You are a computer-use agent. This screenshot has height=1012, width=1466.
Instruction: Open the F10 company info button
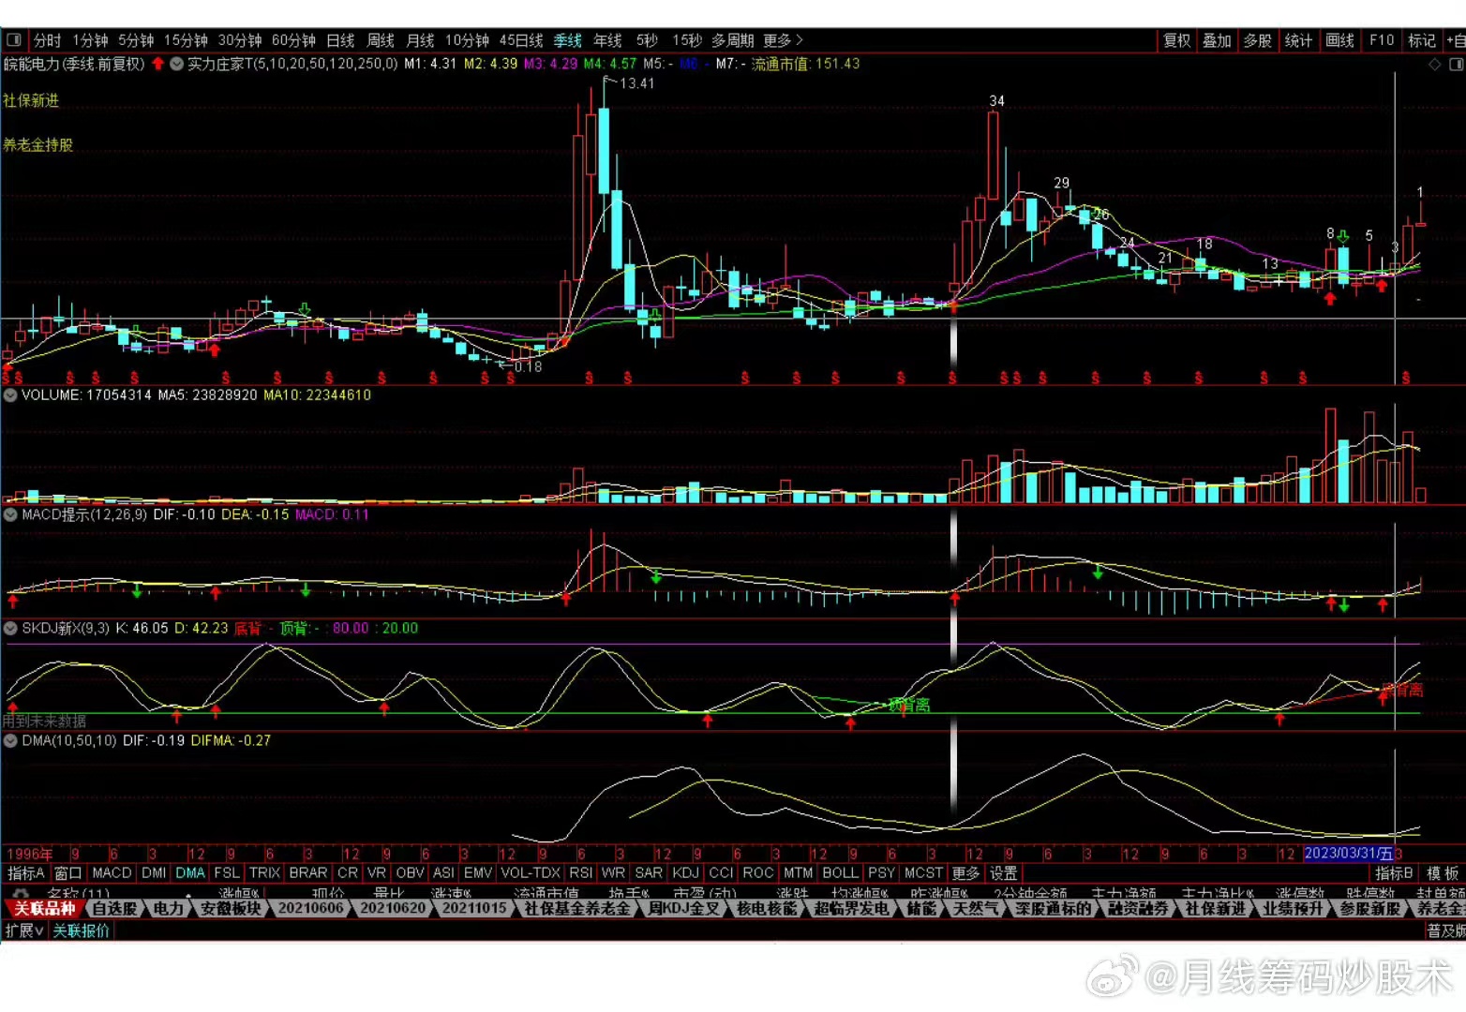click(x=1381, y=40)
